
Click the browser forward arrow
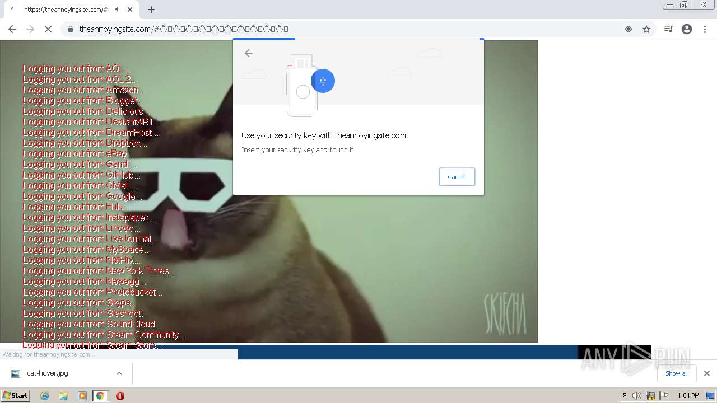(x=30, y=29)
